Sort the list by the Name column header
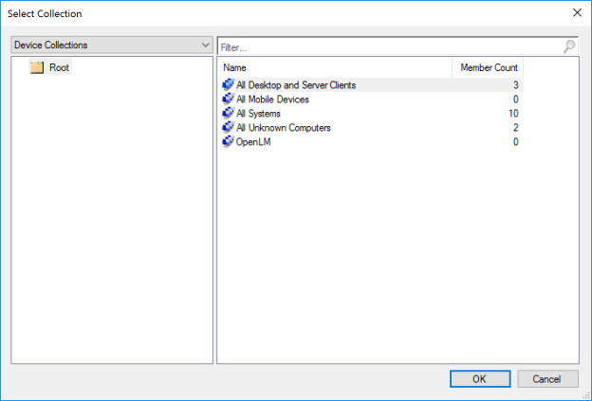Viewport: 592px width, 401px height. coord(334,68)
